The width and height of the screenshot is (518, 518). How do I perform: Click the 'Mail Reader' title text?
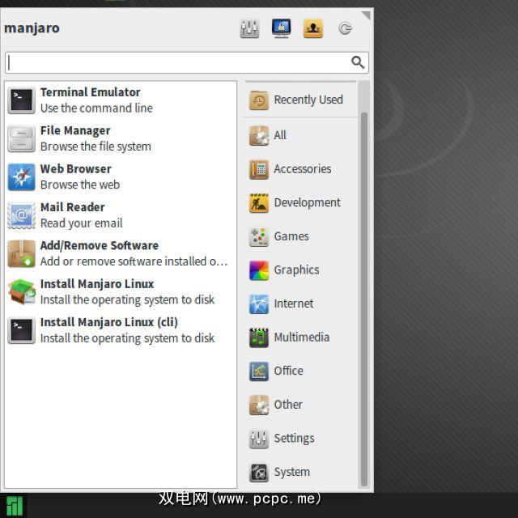point(73,207)
